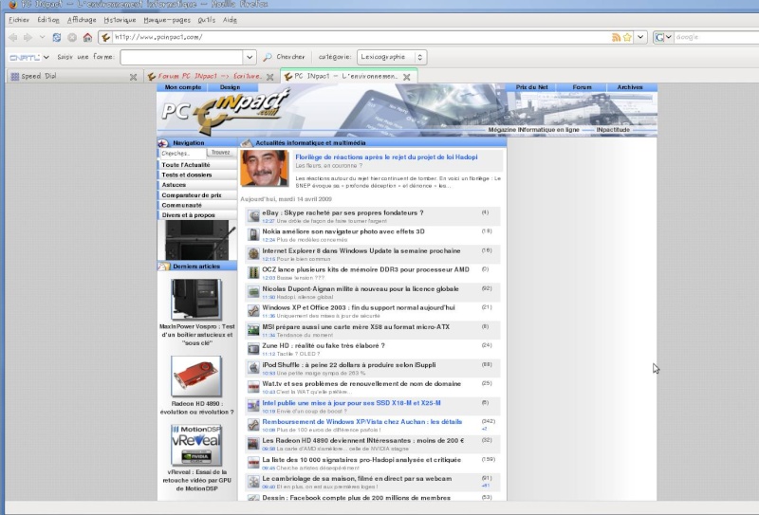Open the catégorie Lexicographie dropdown
This screenshot has width=759, height=515.
tap(392, 57)
